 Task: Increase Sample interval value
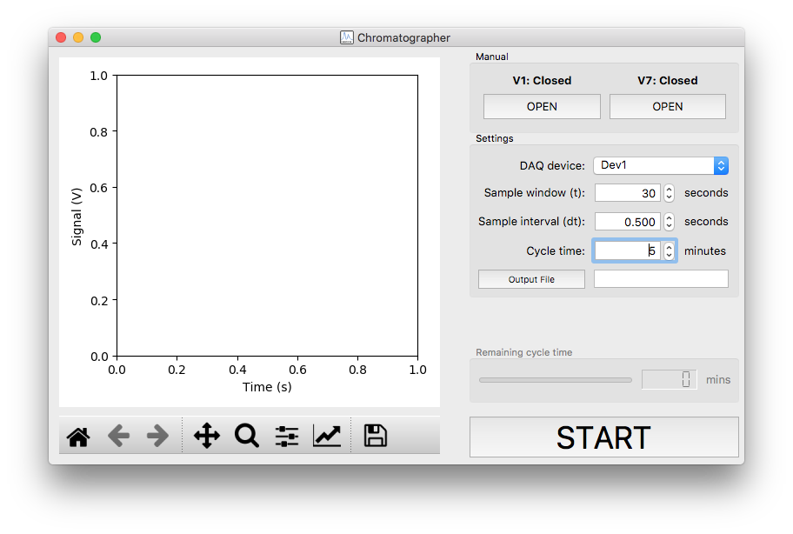click(670, 217)
